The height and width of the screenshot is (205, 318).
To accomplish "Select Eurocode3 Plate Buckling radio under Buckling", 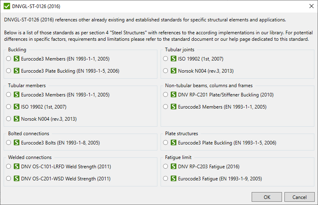I will click(9, 71).
